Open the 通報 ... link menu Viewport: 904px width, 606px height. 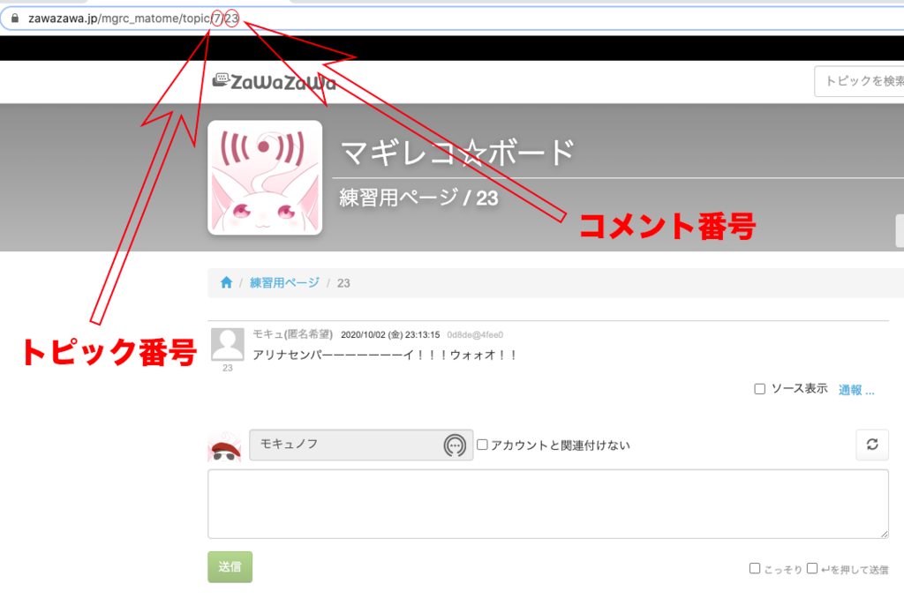pos(855,390)
